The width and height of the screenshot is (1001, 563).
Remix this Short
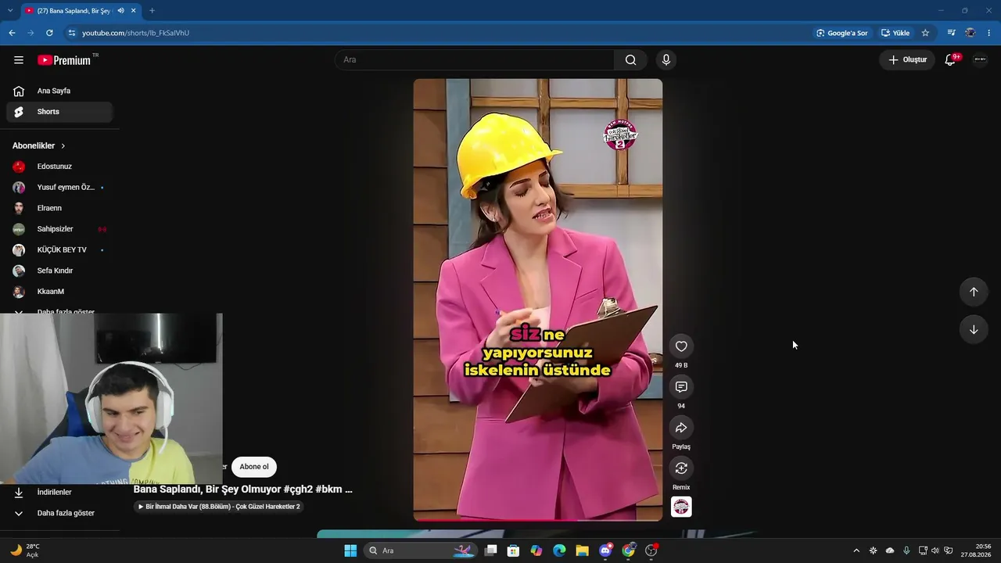(x=681, y=468)
